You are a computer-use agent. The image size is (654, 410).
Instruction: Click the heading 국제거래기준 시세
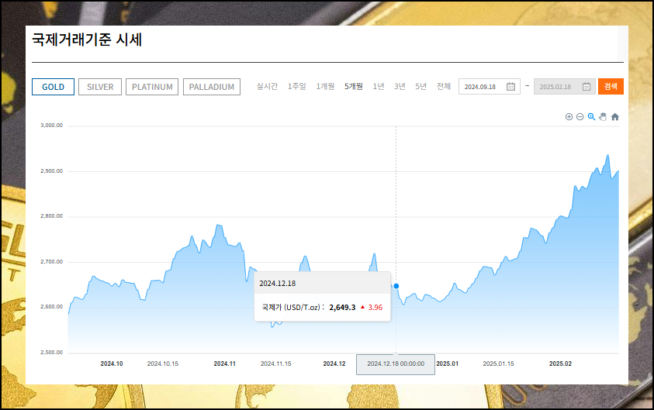point(87,40)
